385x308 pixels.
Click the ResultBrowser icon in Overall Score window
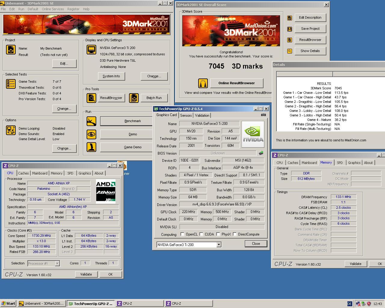[290, 40]
